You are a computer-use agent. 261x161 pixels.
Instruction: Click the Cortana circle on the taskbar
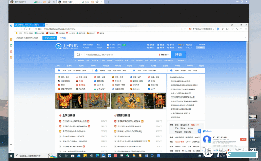60,156
